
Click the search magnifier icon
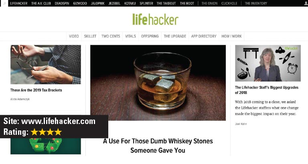4,3
